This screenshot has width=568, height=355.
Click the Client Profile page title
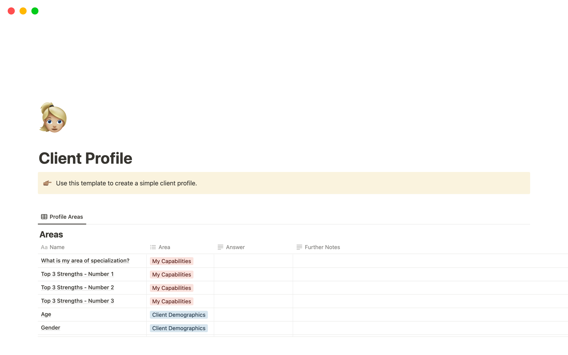(x=85, y=158)
